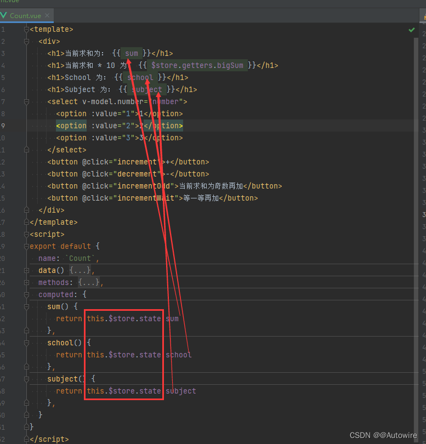Click the @click="decrement" button line
Image resolution: width=426 pixels, height=444 pixels.
[128, 174]
